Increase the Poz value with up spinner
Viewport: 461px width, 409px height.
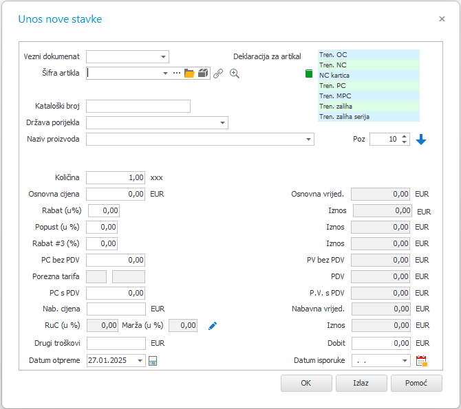click(405, 136)
